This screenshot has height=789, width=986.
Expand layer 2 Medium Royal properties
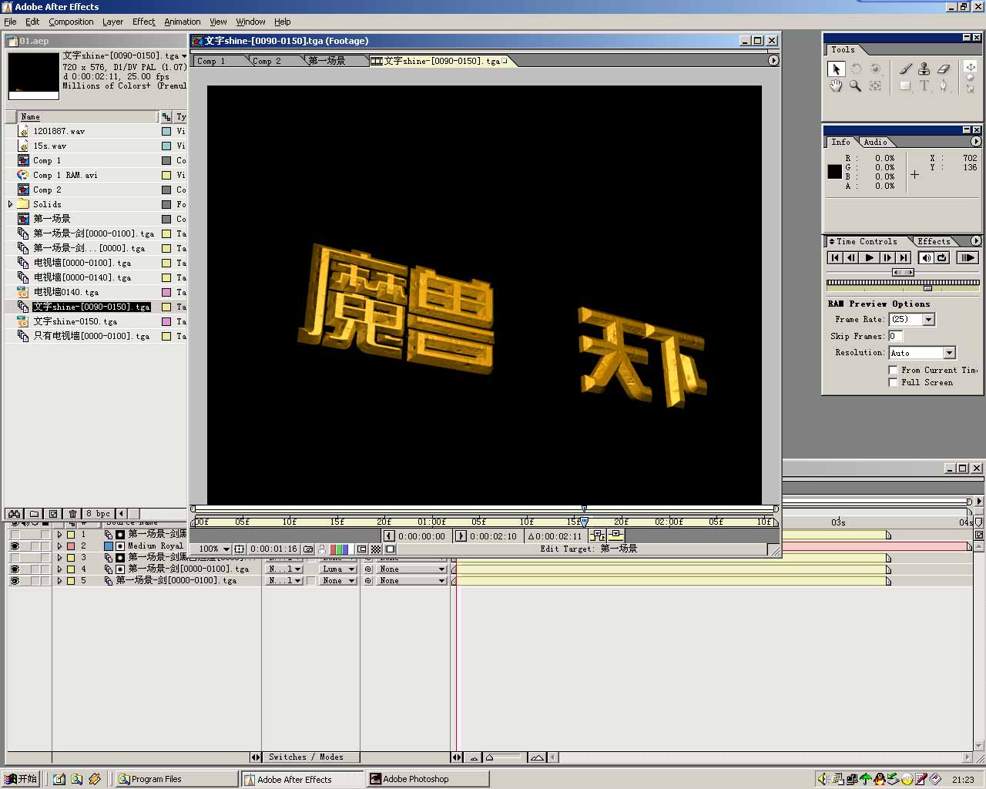(59, 546)
